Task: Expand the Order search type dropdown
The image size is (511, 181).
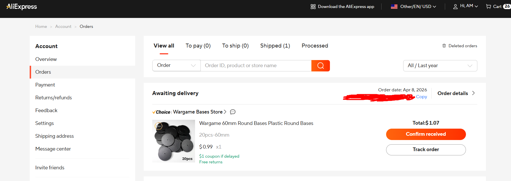Action: click(176, 65)
